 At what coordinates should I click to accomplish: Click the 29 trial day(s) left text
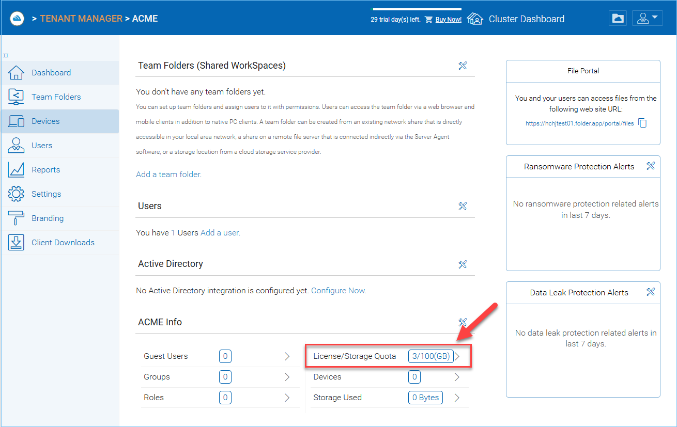coord(395,20)
